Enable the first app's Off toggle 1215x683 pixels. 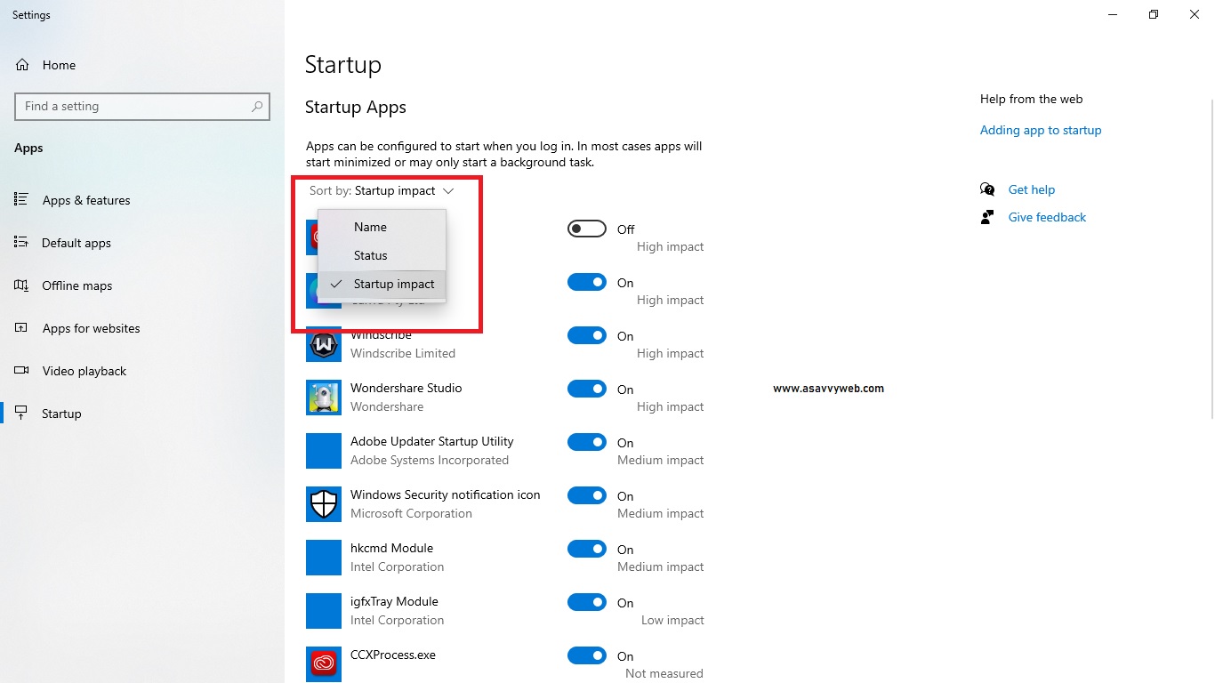586,229
